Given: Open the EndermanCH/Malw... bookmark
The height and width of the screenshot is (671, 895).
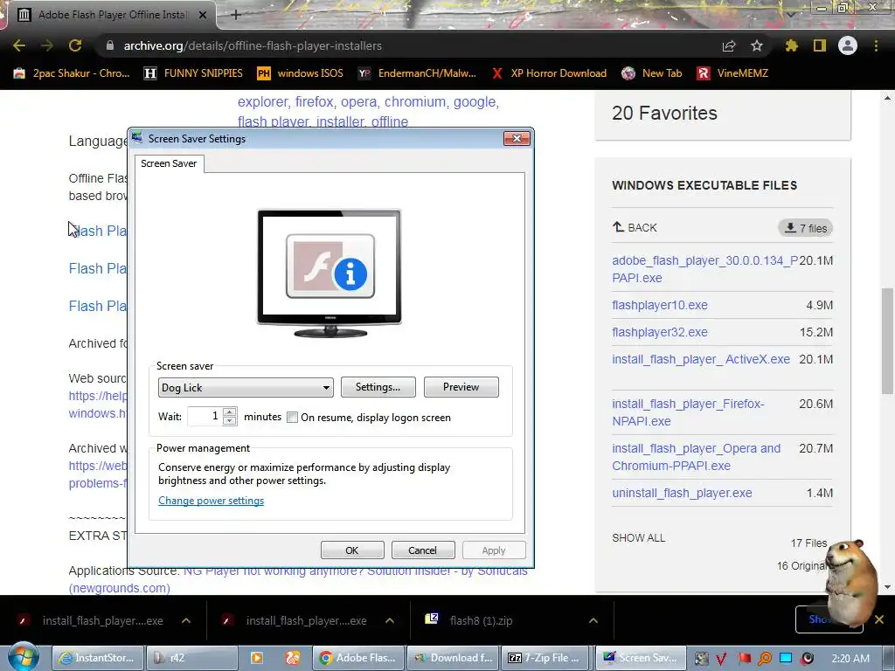Looking at the screenshot, I should [x=417, y=73].
